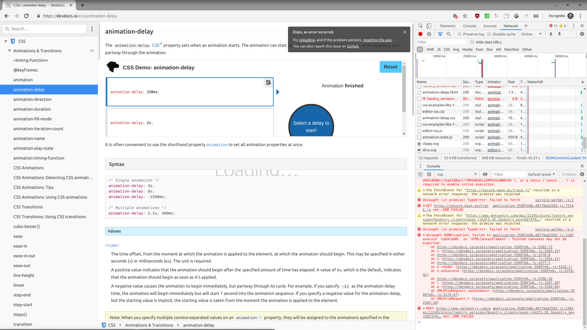Import HAR file using the upload icon

coord(551,34)
